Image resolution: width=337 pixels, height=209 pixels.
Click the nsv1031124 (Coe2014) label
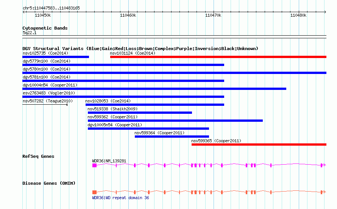point(133,53)
